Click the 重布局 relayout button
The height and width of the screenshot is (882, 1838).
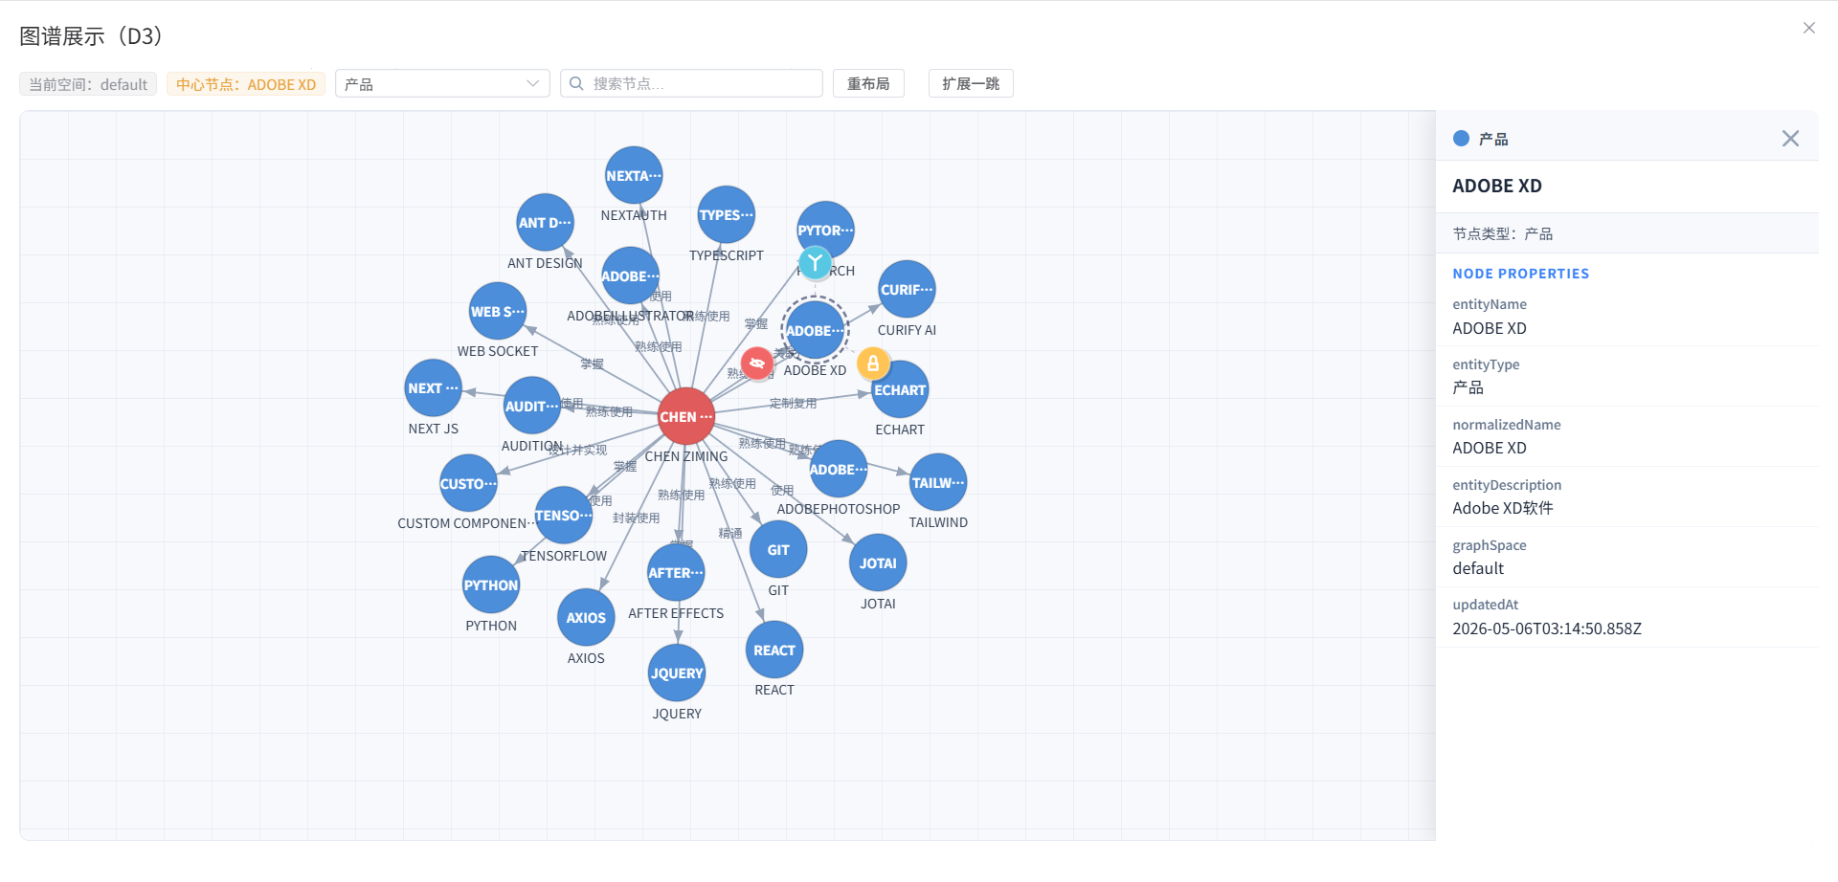[x=868, y=83]
